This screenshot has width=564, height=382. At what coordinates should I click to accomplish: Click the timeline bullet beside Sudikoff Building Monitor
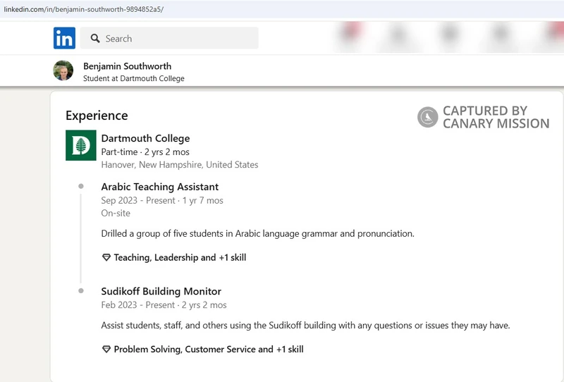click(x=81, y=290)
